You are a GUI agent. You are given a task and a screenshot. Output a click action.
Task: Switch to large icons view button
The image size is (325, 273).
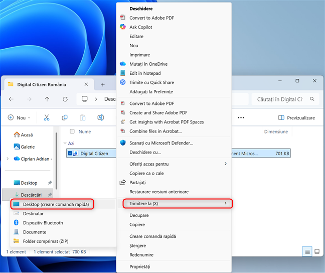pos(316,251)
